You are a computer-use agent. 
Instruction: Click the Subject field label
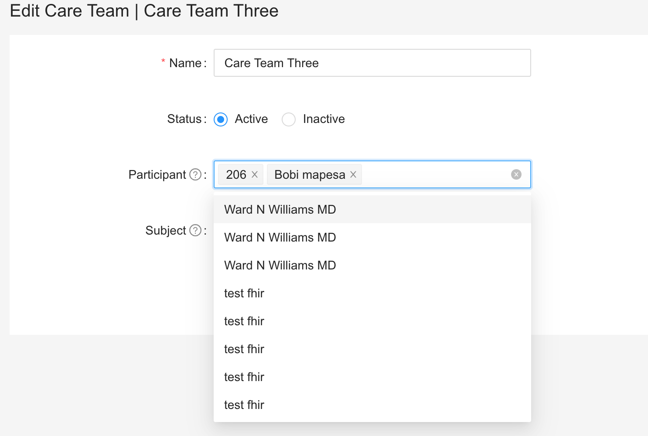(x=166, y=231)
